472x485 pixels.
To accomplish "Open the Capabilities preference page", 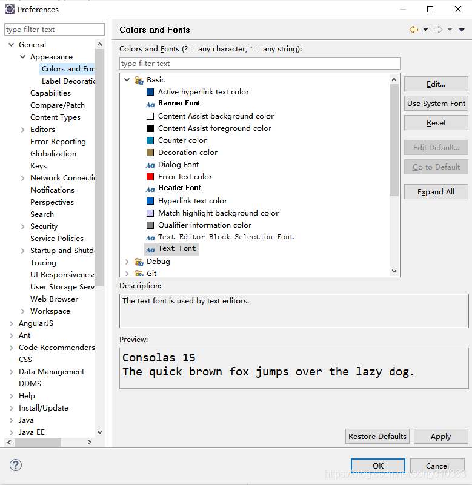I will point(50,93).
